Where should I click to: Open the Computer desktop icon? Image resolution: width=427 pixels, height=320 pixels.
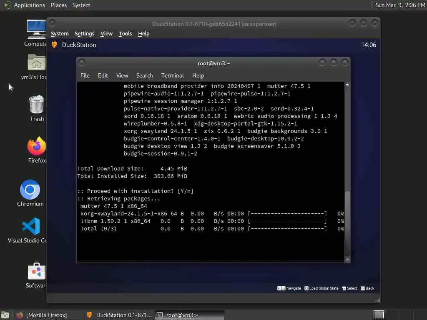(36, 30)
